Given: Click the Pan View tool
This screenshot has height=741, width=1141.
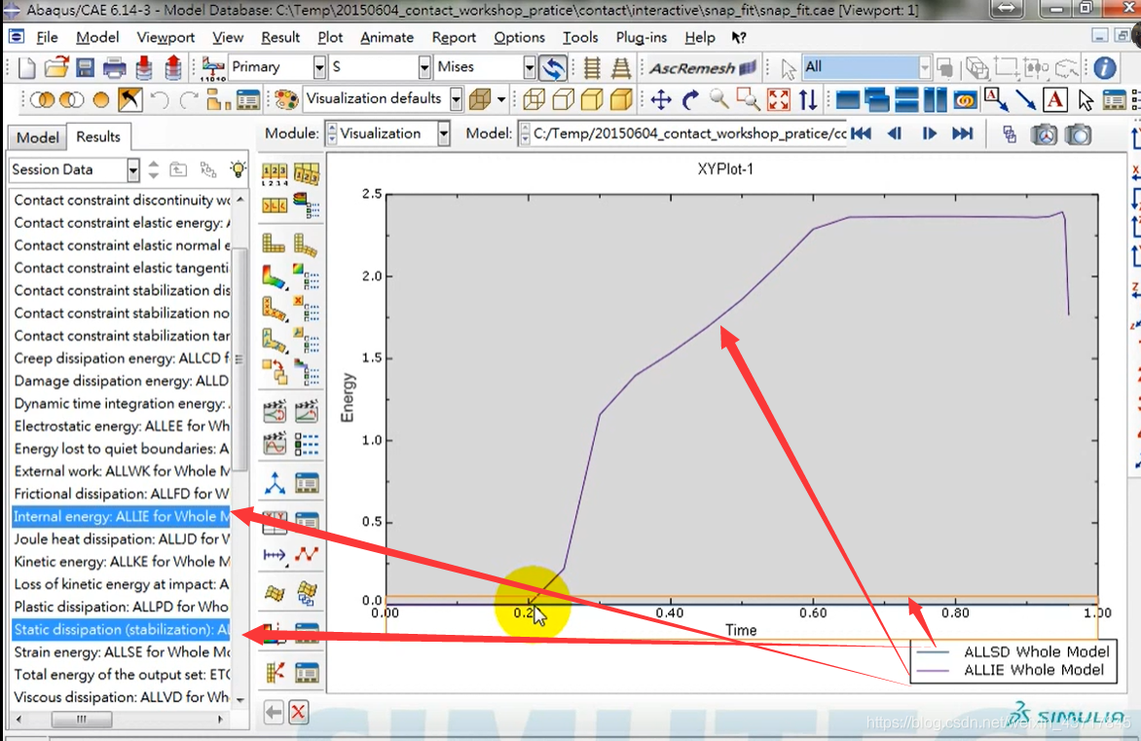Looking at the screenshot, I should (661, 99).
